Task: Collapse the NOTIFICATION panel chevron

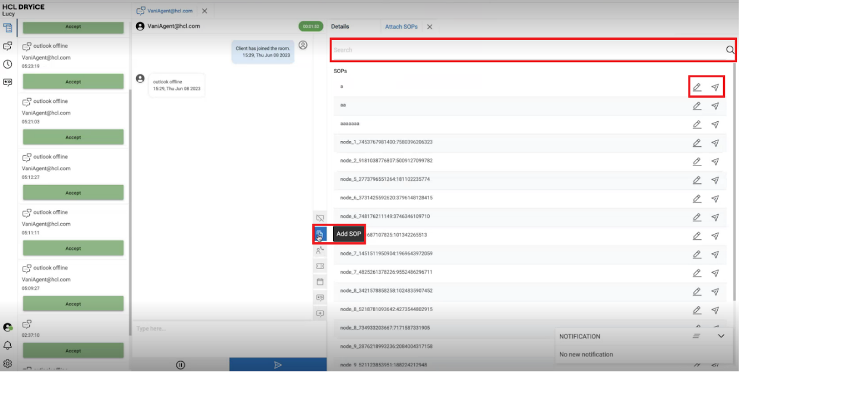Action: tap(721, 336)
